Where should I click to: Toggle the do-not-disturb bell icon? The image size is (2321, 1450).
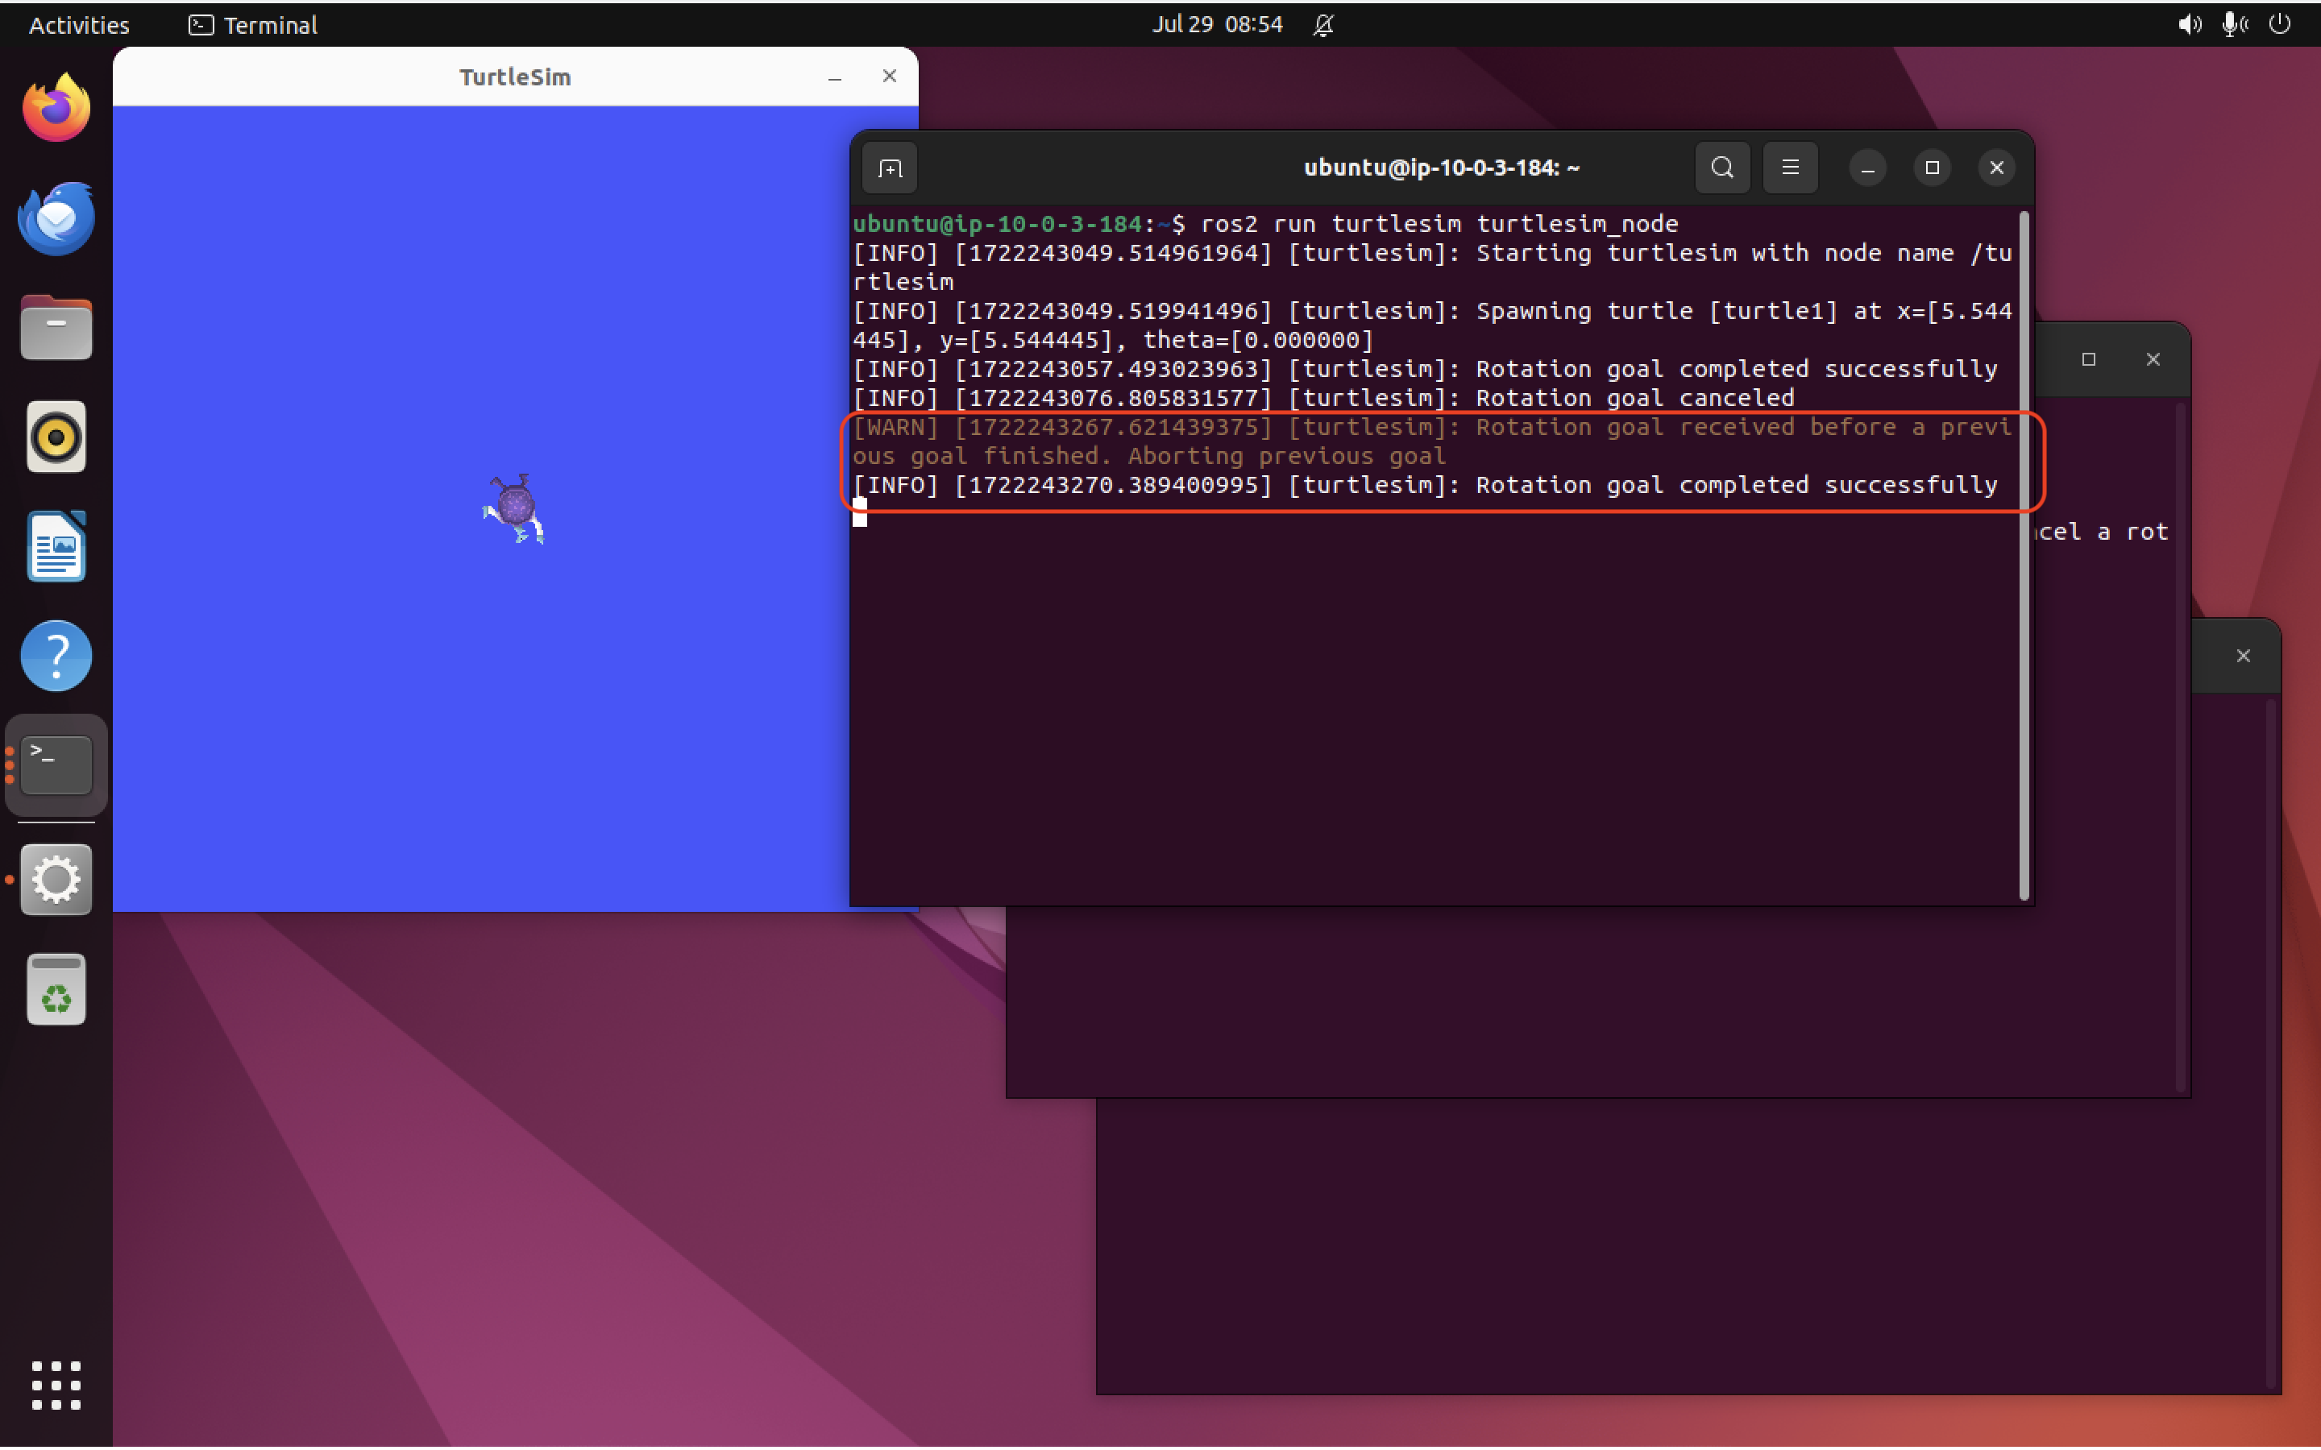click(x=1323, y=25)
